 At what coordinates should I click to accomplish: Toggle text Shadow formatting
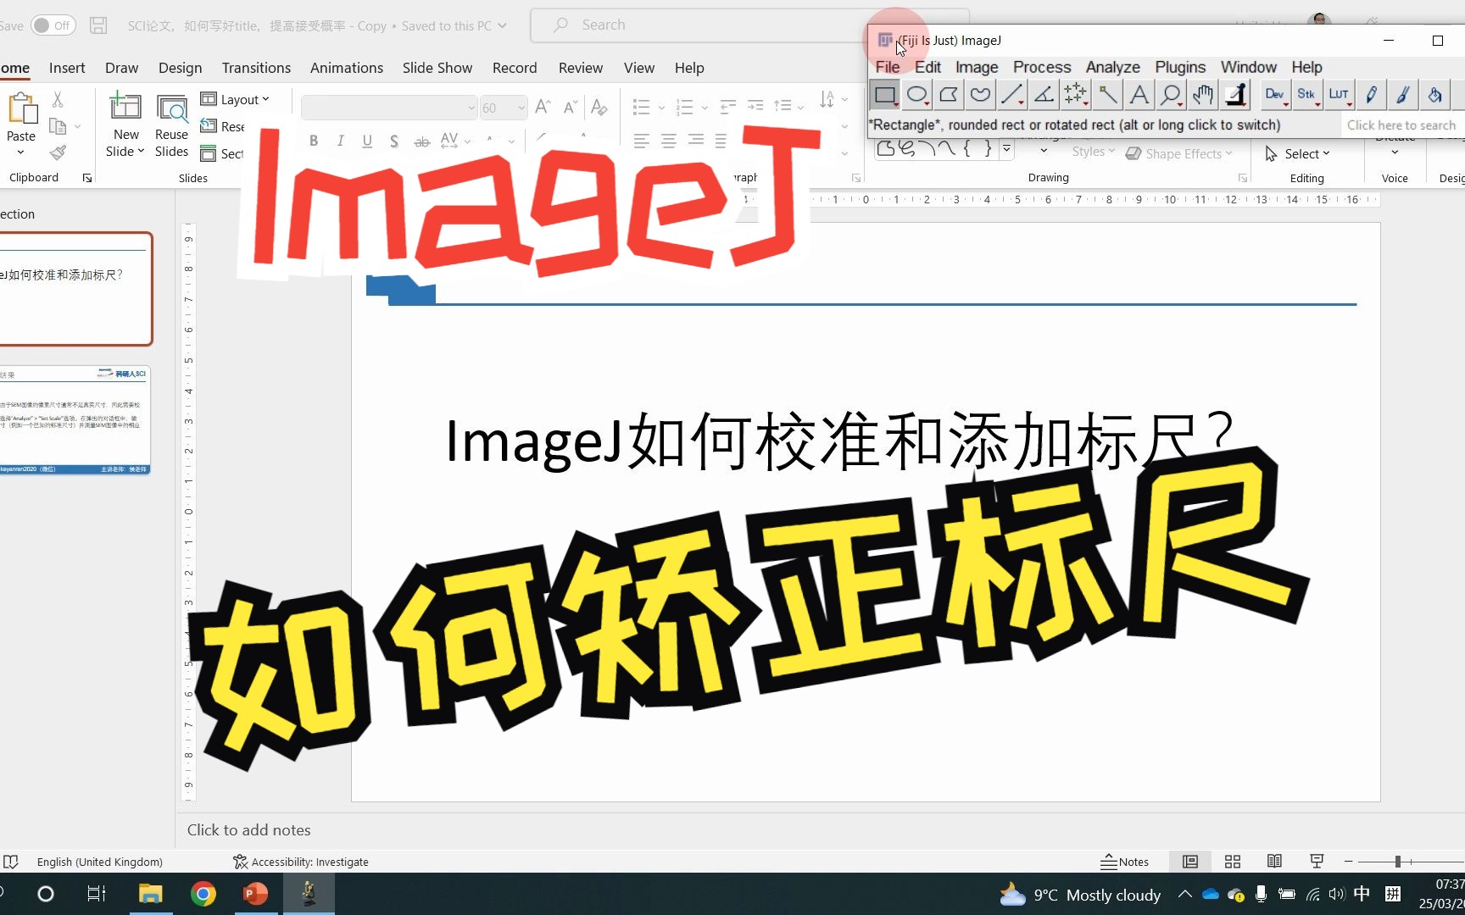[x=394, y=141]
